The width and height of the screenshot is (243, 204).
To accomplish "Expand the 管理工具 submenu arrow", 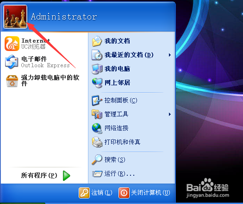I will point(170,115).
